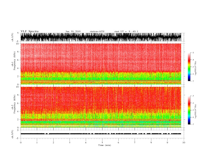
Task: Click the ch.2 color bar 'log(PSD)(V²/Hz)' label
Action: (196, 111)
